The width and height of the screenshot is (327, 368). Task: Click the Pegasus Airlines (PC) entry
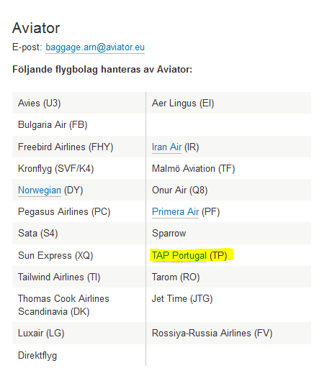(64, 211)
